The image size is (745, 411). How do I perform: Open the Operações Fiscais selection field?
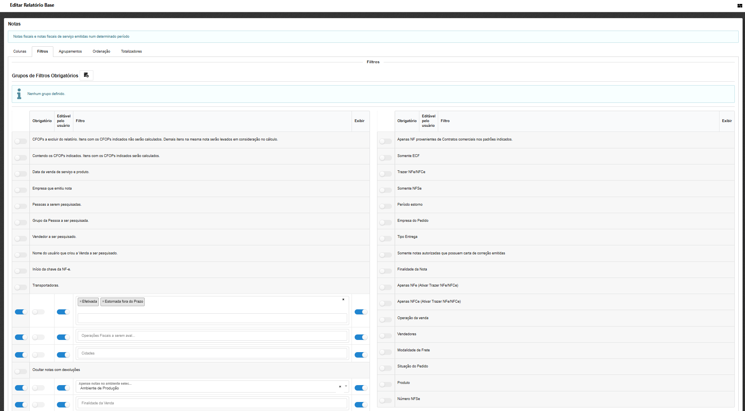pyautogui.click(x=212, y=336)
